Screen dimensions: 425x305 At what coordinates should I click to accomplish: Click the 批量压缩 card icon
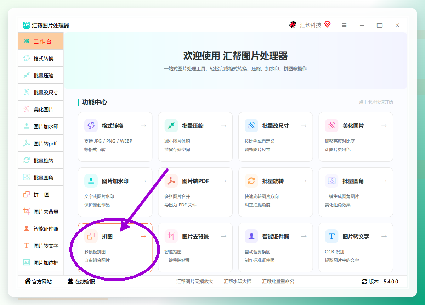171,126
